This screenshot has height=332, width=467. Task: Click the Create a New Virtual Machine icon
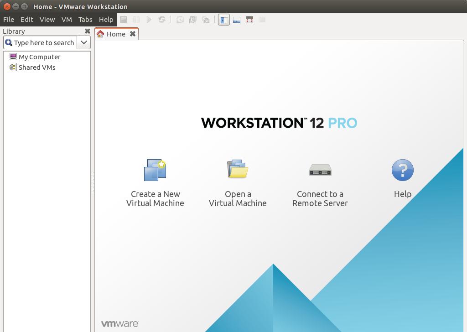point(155,170)
